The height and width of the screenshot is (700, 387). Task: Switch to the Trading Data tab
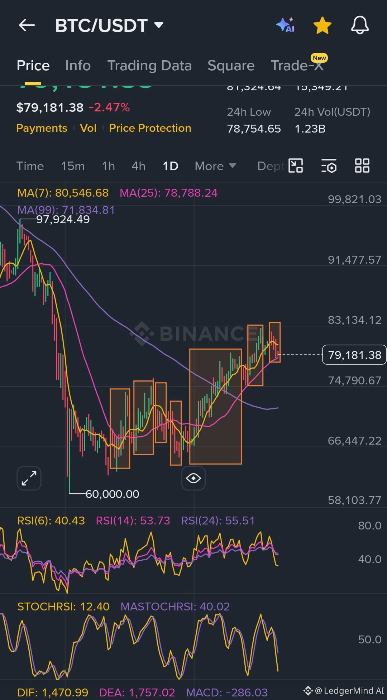coord(149,66)
